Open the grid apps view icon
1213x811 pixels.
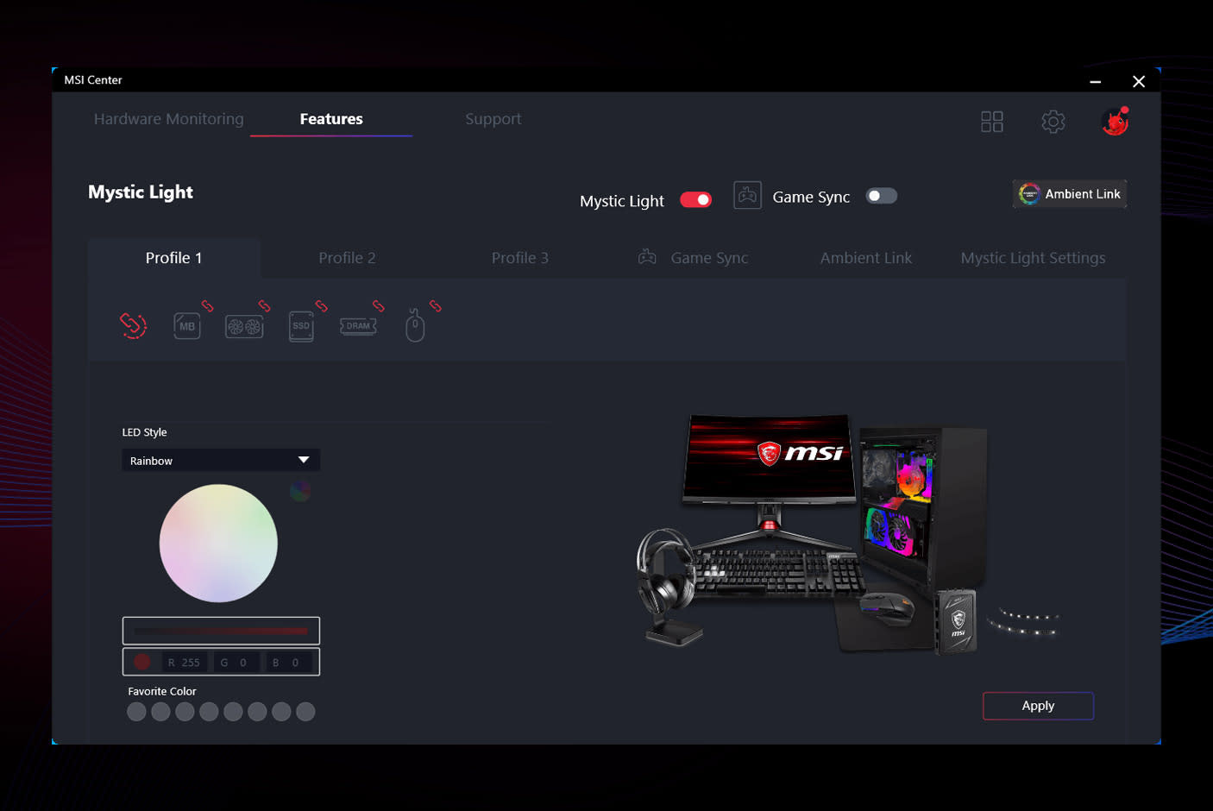[992, 122]
